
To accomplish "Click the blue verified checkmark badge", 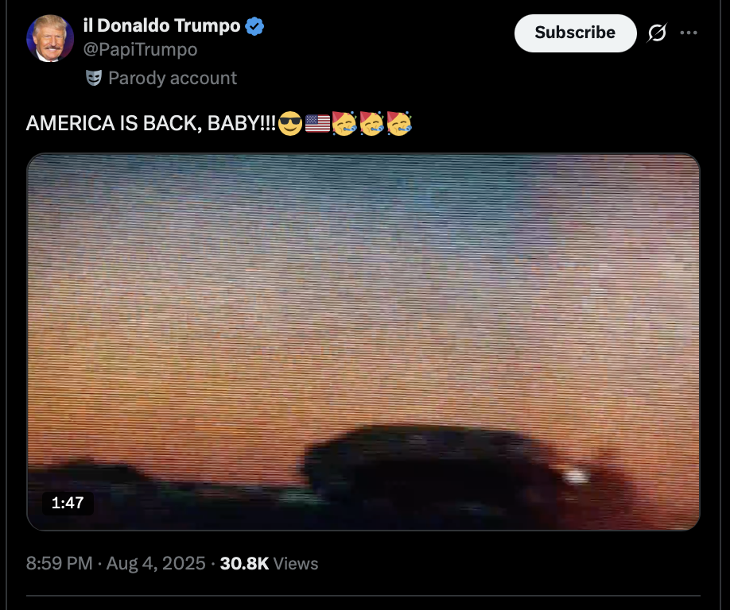I will (x=254, y=26).
